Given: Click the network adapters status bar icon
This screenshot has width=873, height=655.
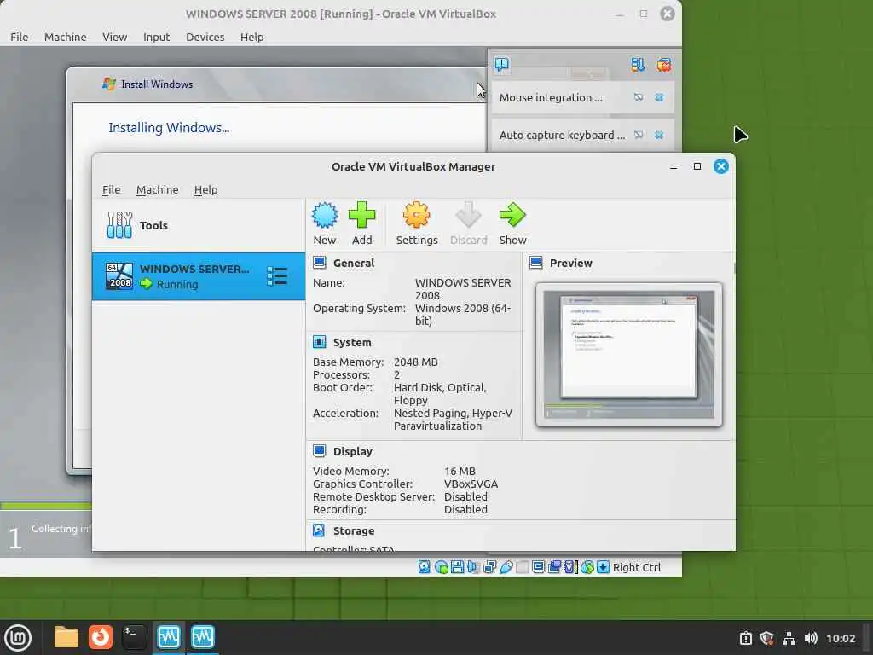Looking at the screenshot, I should [490, 567].
